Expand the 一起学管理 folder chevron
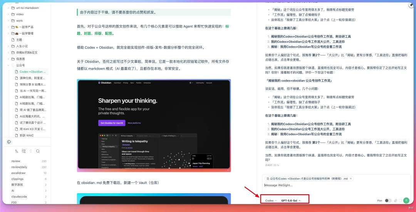 coord(8,33)
